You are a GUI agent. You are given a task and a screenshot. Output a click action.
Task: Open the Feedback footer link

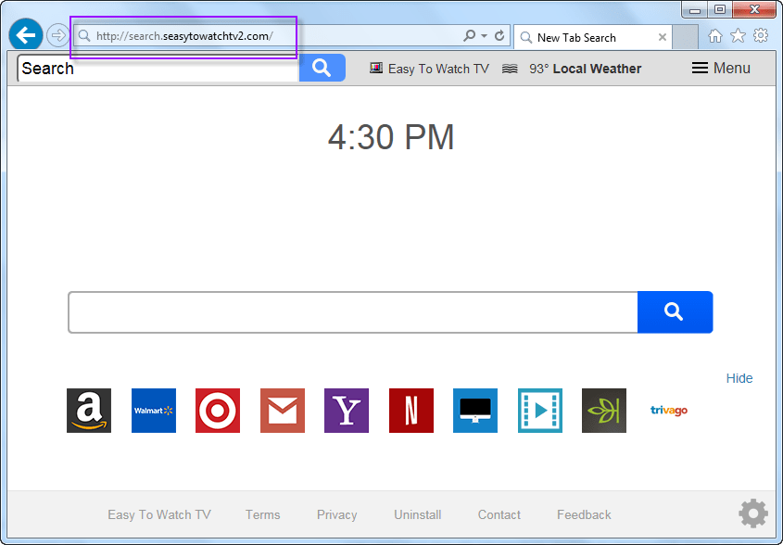[x=585, y=514]
